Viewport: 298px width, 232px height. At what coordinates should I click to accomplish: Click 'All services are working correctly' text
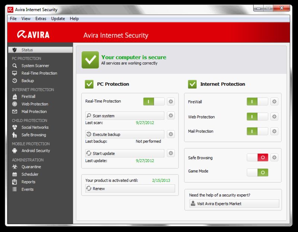click(x=129, y=63)
